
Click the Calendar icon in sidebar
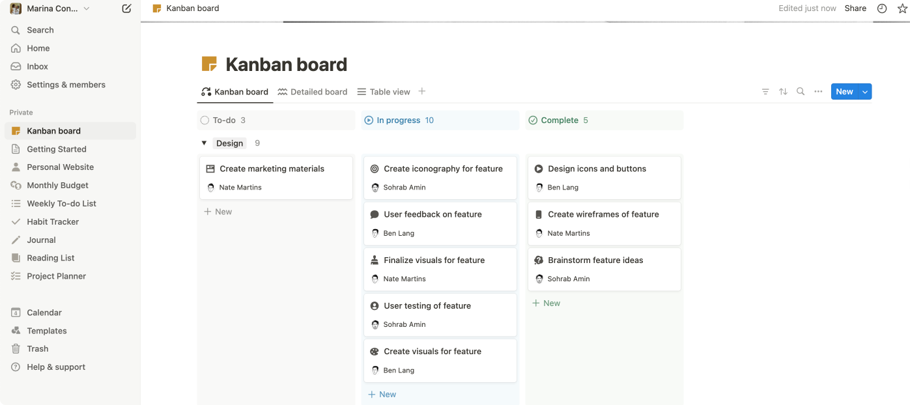tap(16, 313)
